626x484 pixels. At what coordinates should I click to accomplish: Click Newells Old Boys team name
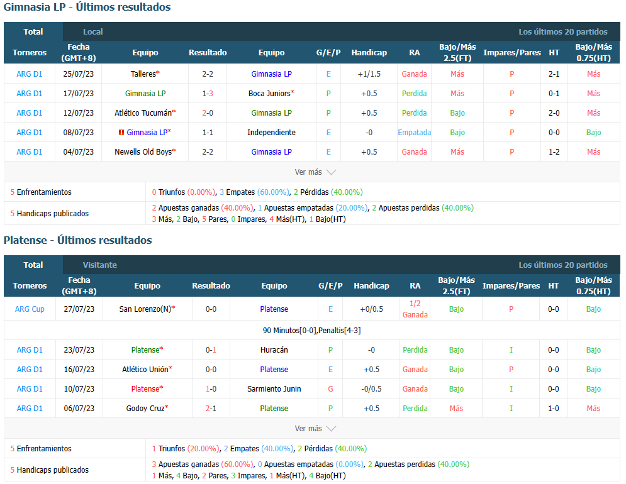pos(143,152)
